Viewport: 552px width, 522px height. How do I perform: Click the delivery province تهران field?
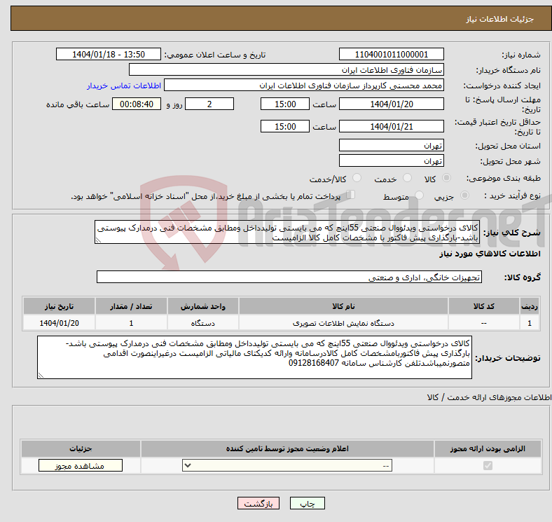pyautogui.click(x=391, y=145)
